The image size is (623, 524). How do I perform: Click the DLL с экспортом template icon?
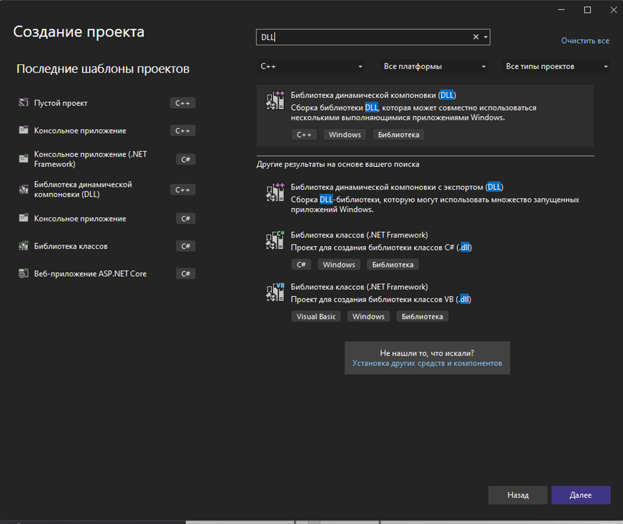pos(275,193)
